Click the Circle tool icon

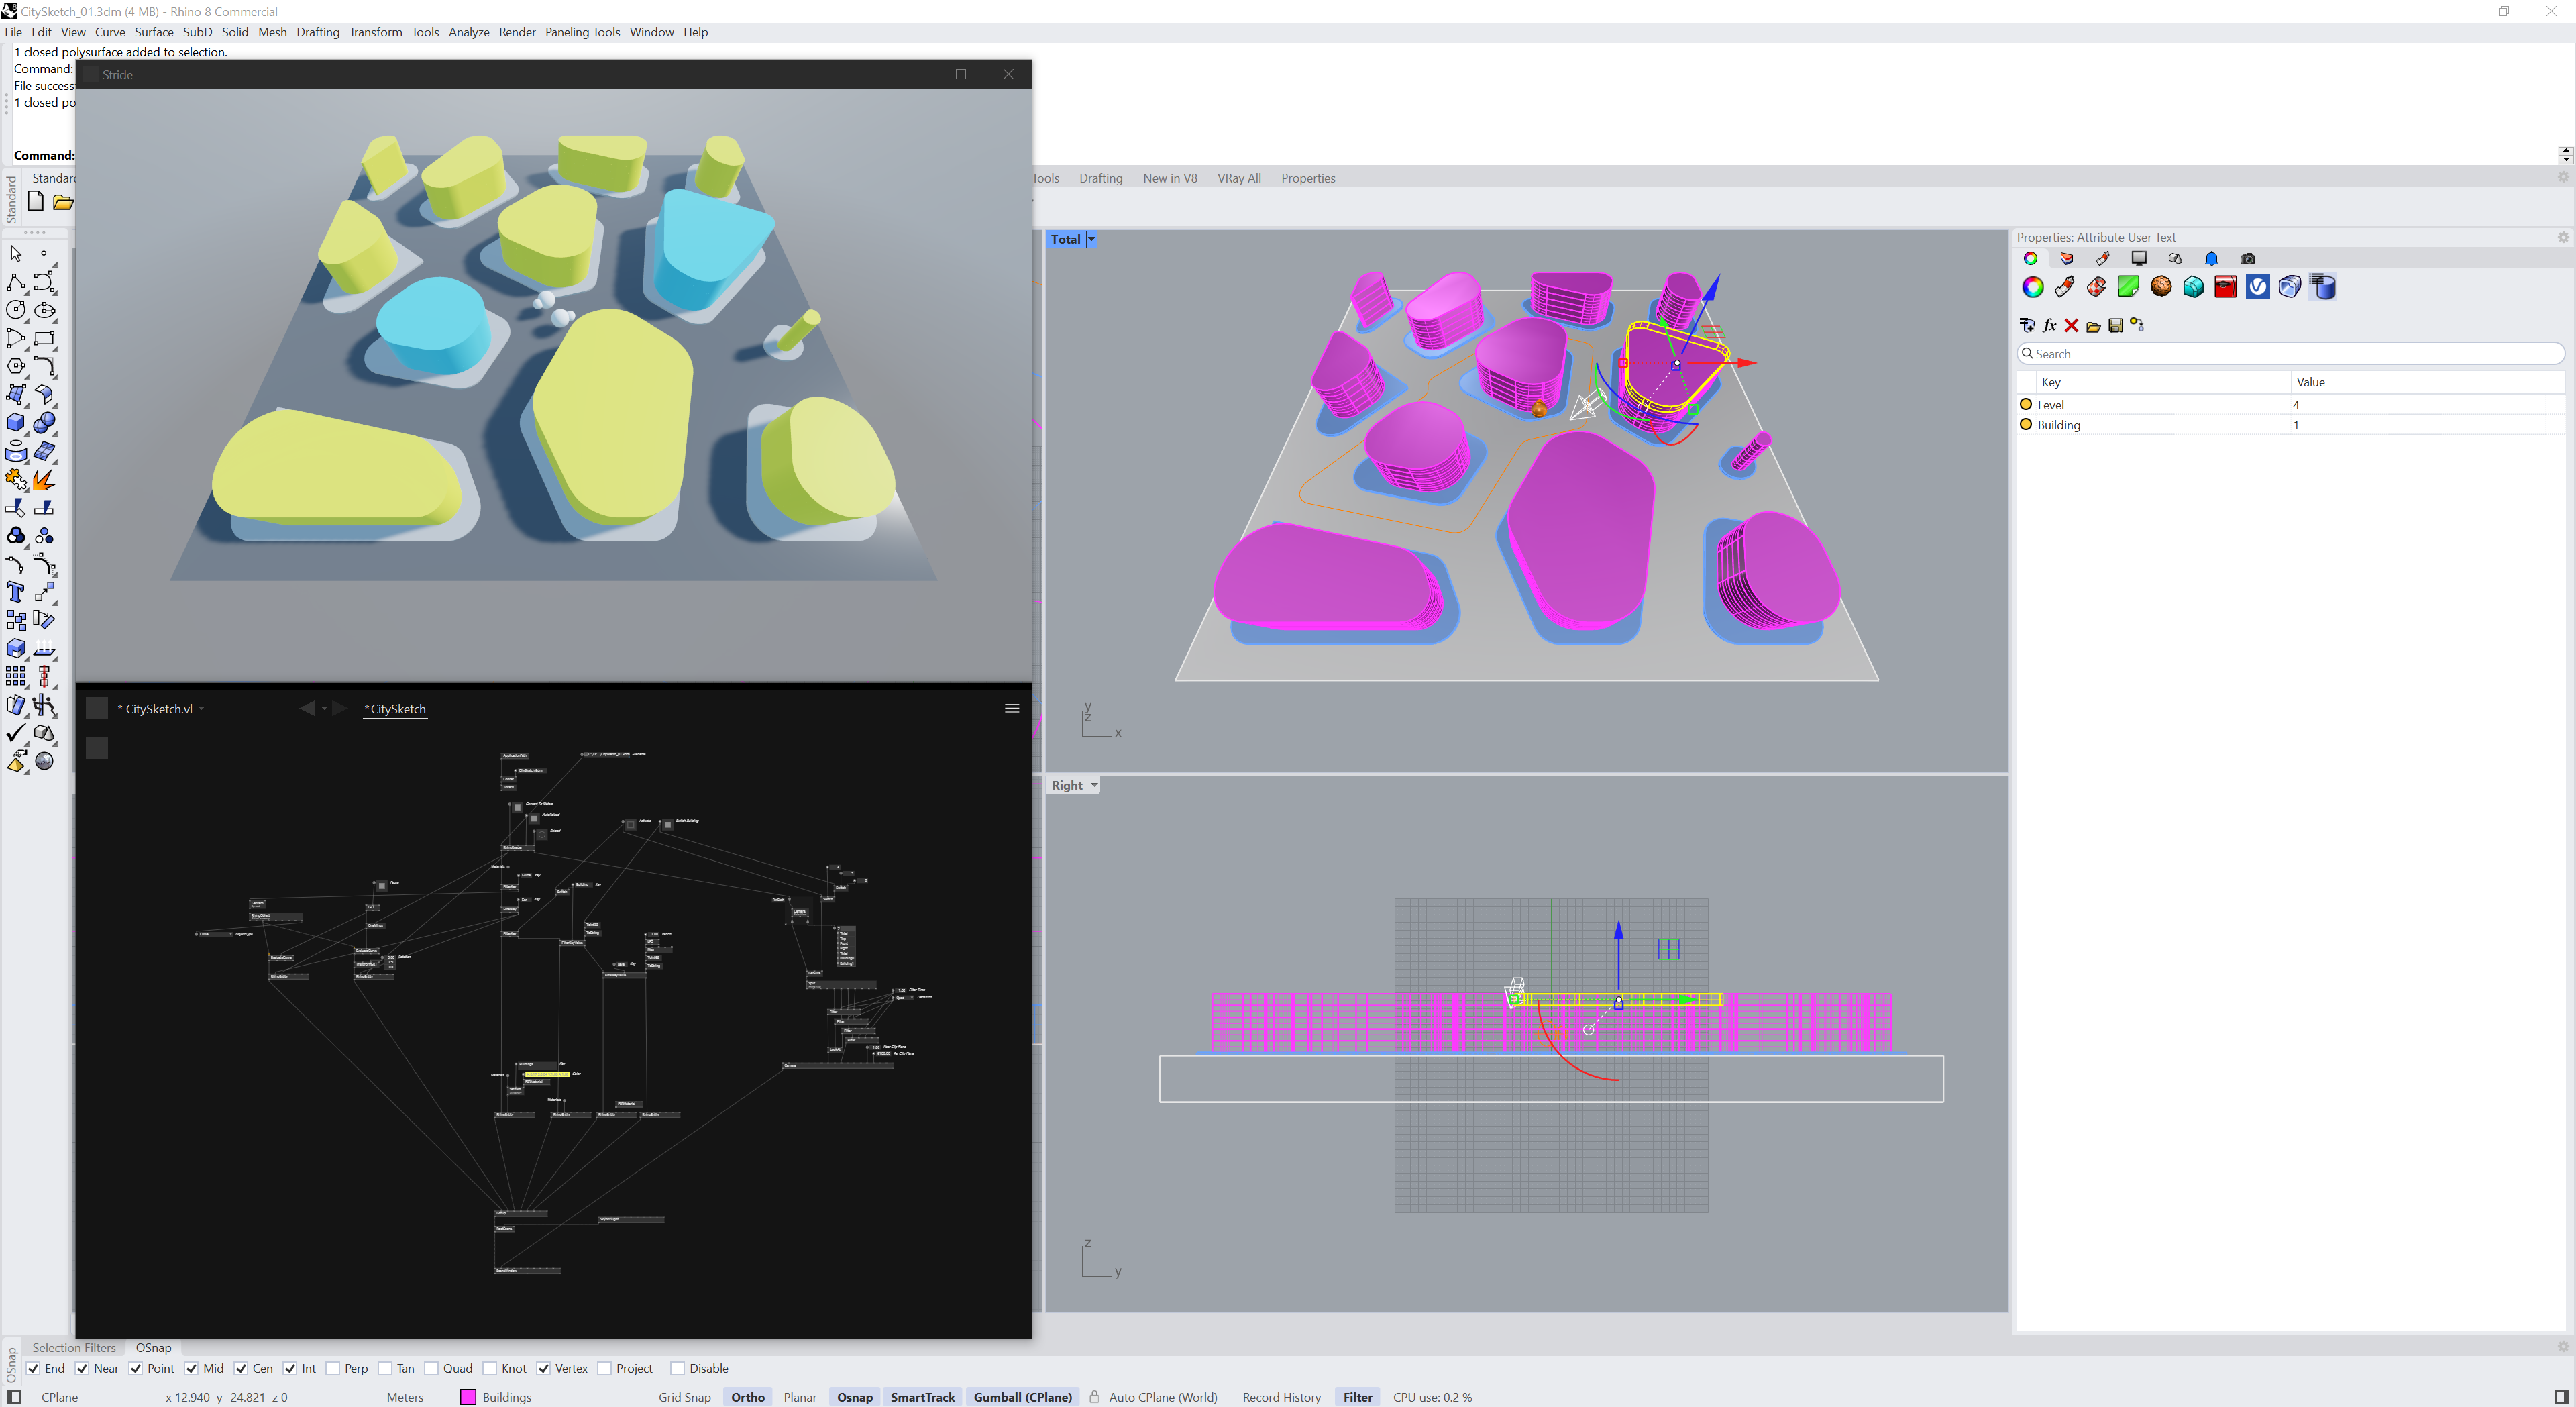point(16,311)
